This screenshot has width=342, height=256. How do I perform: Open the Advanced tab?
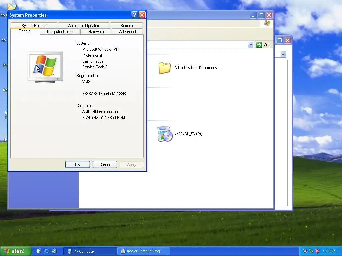coord(127,32)
